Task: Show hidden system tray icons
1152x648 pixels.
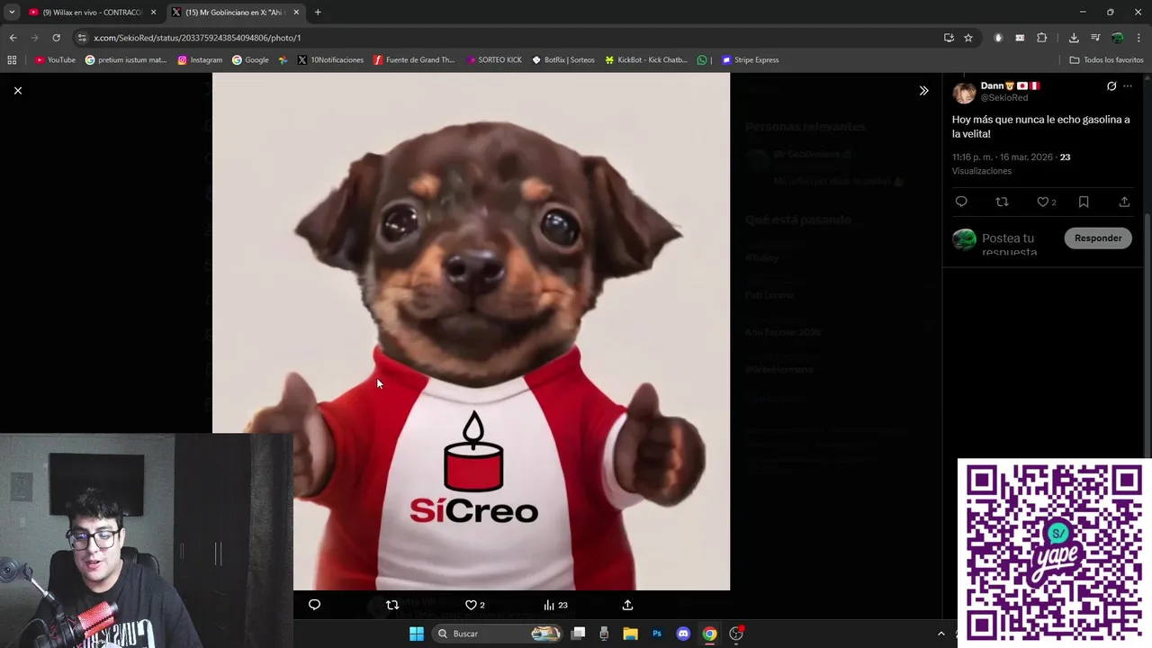Action: (941, 634)
